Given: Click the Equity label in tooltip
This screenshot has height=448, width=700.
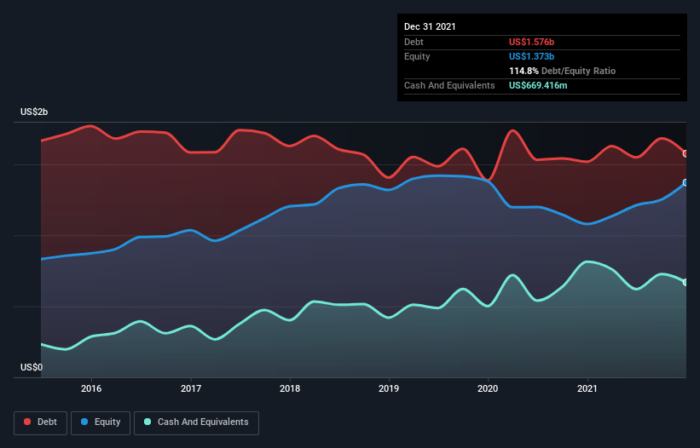Looking at the screenshot, I should tap(417, 56).
